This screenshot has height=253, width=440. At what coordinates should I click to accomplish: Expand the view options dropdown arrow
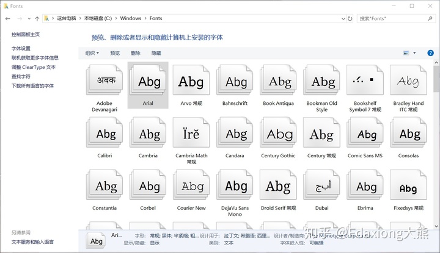(414, 53)
